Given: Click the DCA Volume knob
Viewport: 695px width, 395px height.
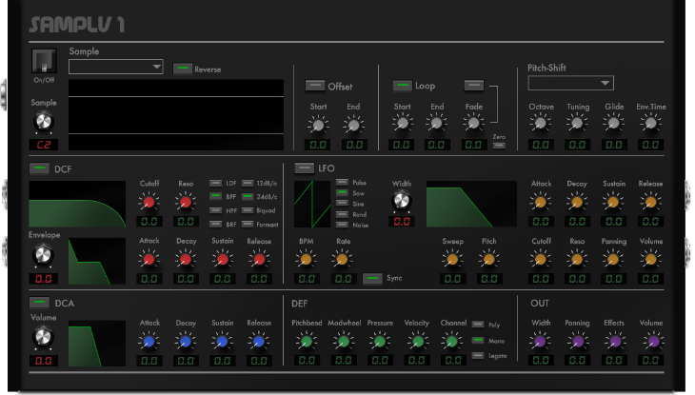Looking at the screenshot, I should [x=43, y=337].
